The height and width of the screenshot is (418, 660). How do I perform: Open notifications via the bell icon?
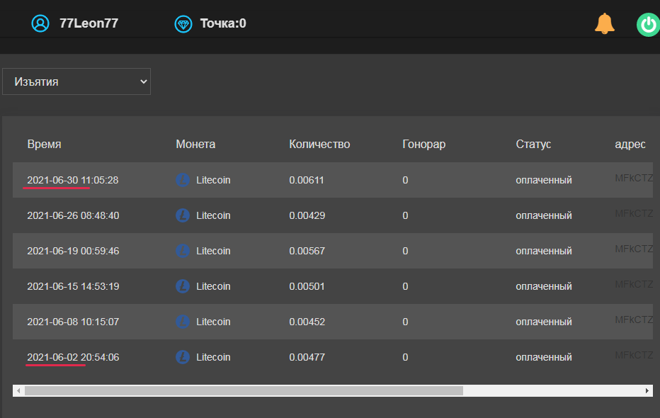(605, 23)
